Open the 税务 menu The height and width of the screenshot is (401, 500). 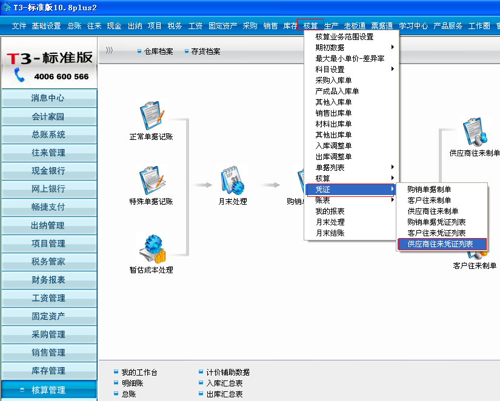175,25
